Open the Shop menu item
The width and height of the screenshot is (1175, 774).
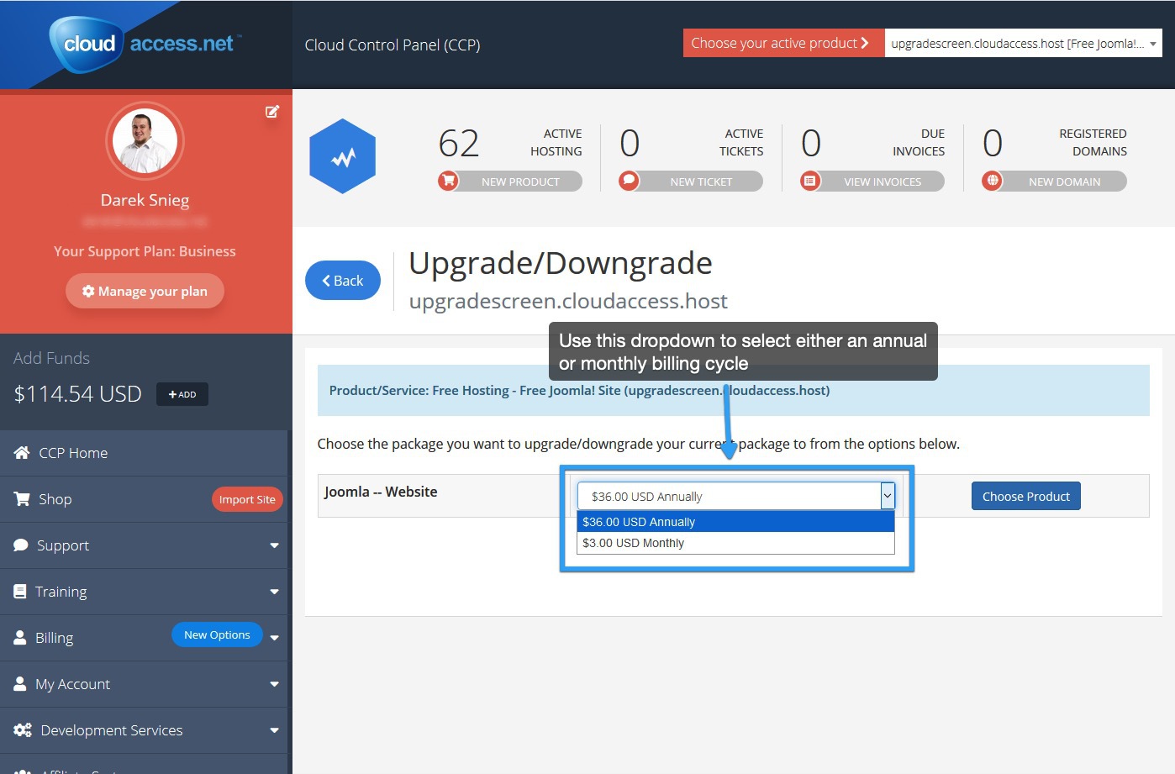click(55, 499)
